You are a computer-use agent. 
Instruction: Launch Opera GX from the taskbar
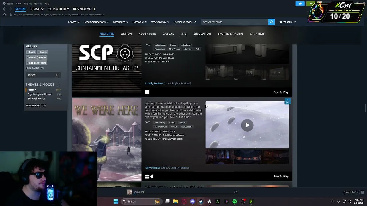[184, 201]
